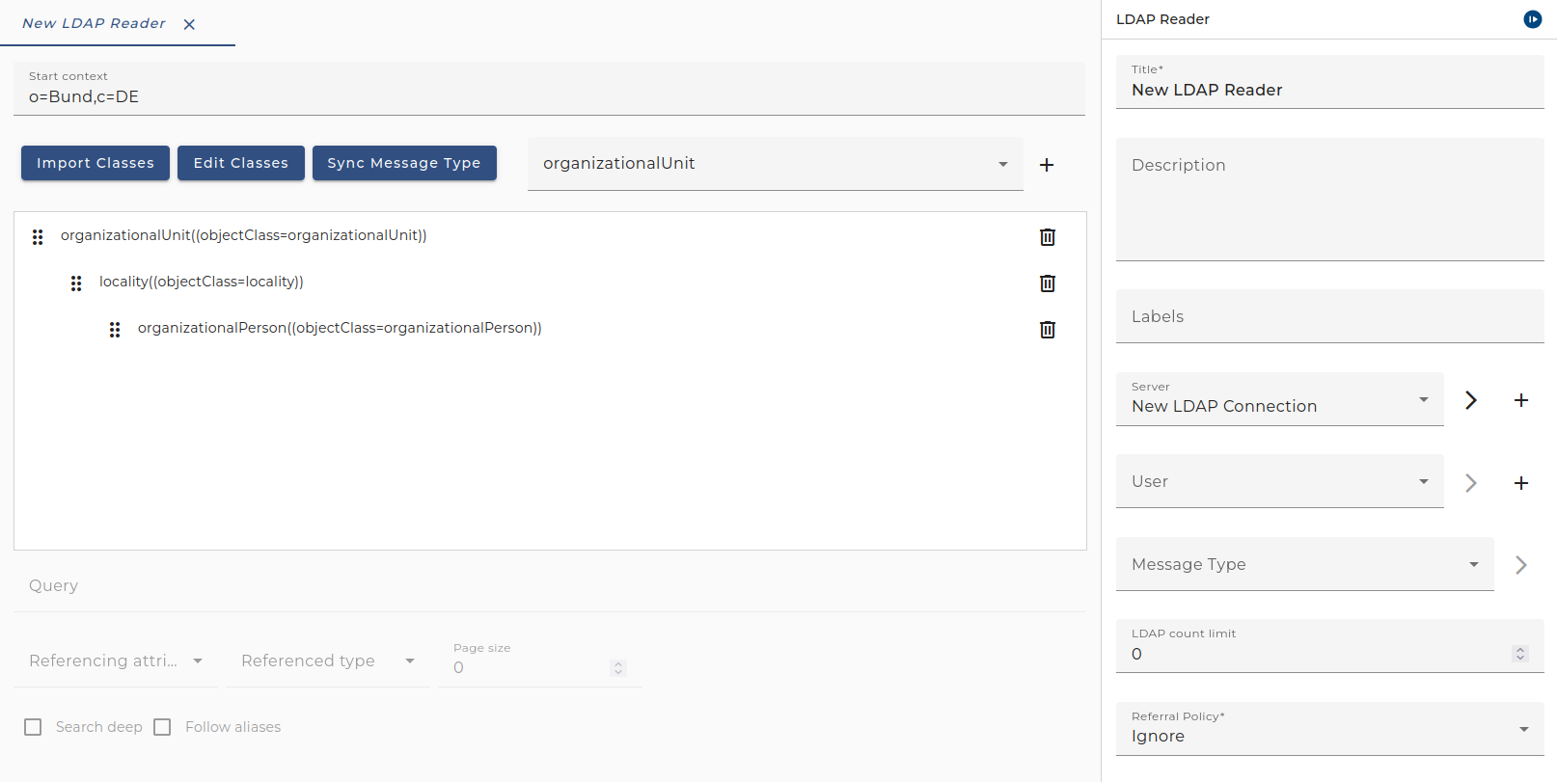
Task: Edit the Title field
Action: (x=1330, y=82)
